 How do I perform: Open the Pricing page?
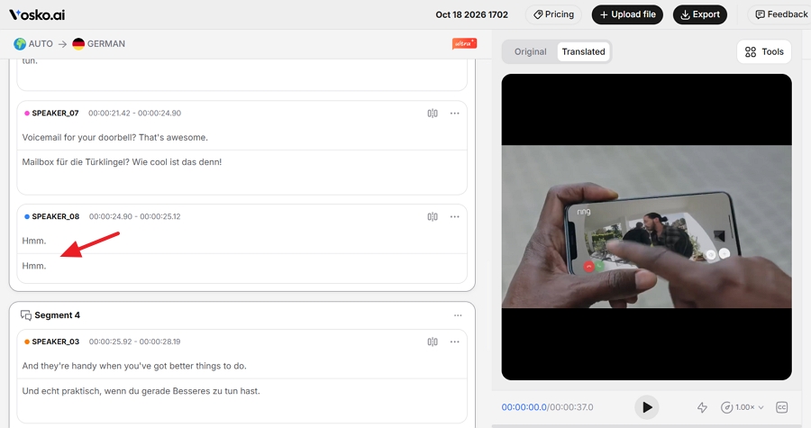pyautogui.click(x=553, y=14)
